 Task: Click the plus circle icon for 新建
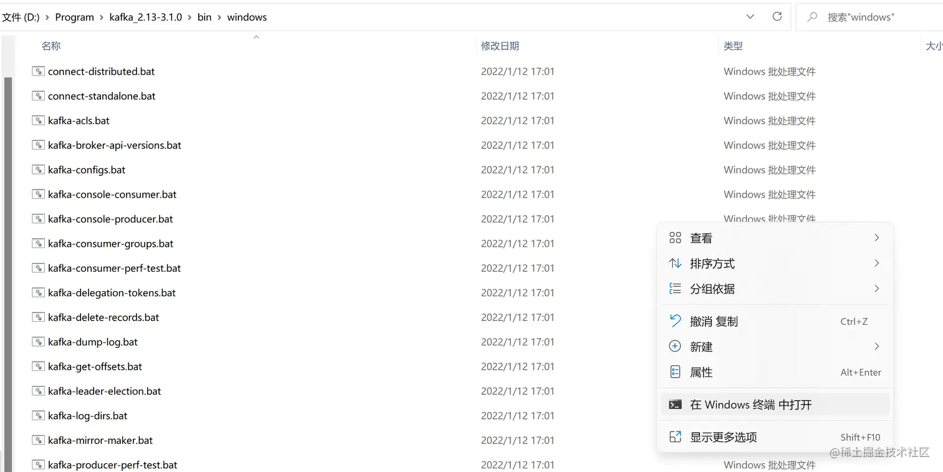click(675, 347)
